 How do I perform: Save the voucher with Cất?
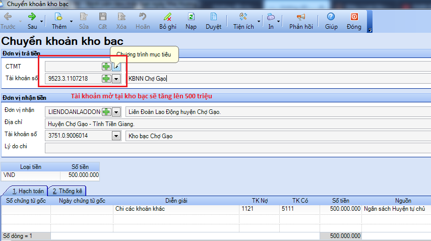click(x=102, y=21)
